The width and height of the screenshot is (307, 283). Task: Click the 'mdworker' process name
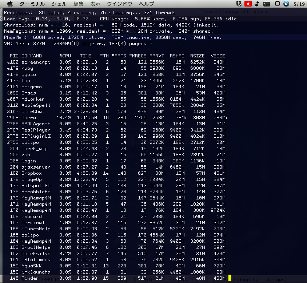[x=33, y=99]
